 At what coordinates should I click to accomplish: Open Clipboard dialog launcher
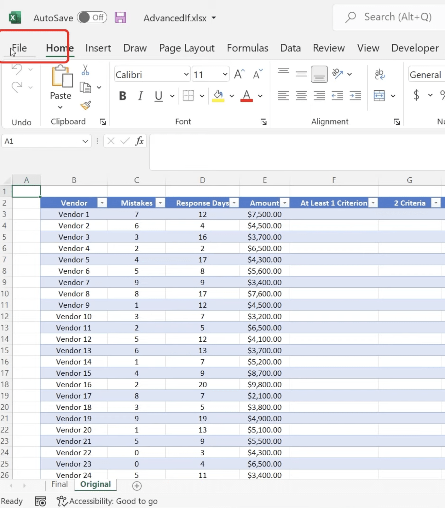103,122
